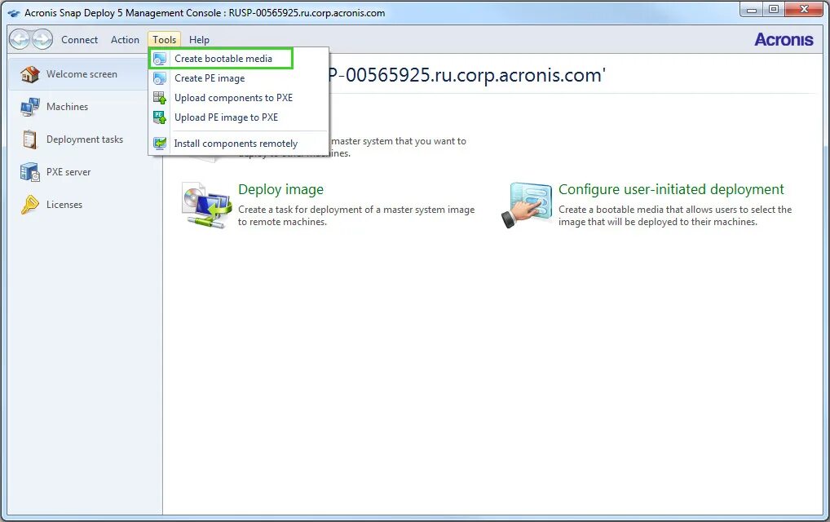Open the Action menu
Image resolution: width=830 pixels, height=522 pixels.
[125, 40]
